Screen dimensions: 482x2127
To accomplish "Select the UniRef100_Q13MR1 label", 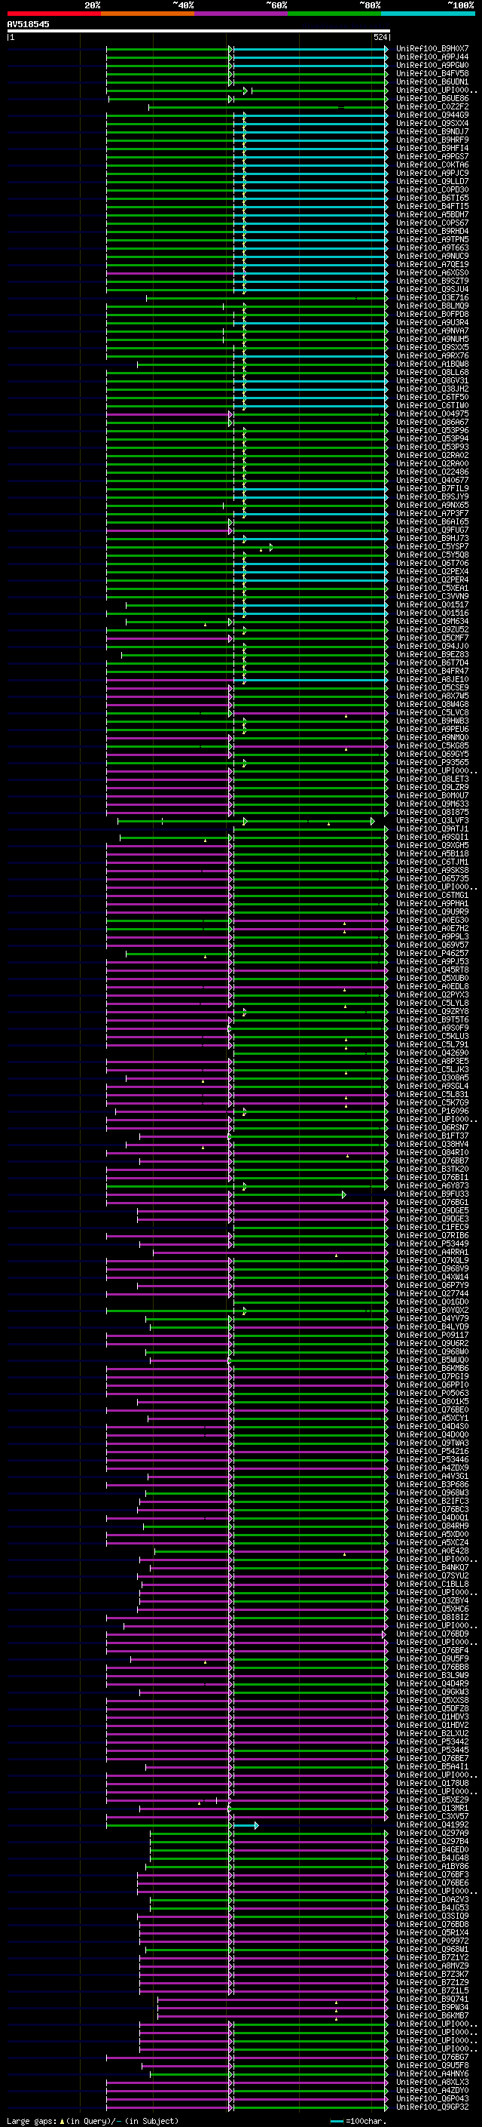I will coord(432,1809).
